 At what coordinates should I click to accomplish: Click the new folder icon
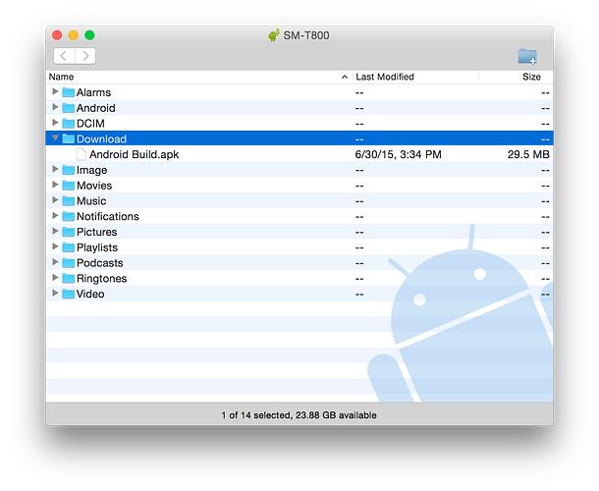click(x=527, y=56)
